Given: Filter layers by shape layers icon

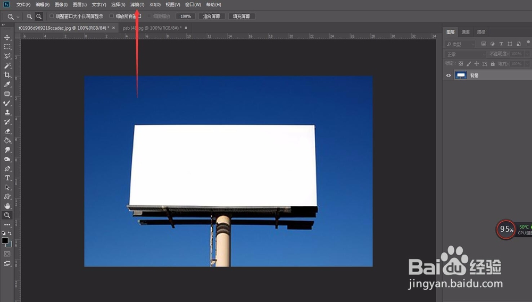Looking at the screenshot, I should (510, 44).
